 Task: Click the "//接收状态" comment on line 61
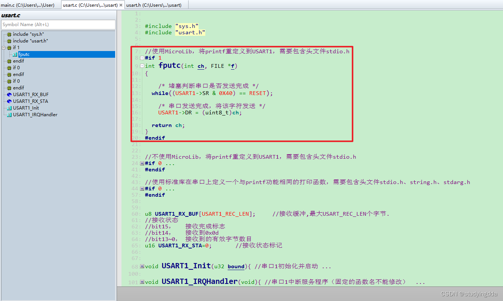[161, 220]
